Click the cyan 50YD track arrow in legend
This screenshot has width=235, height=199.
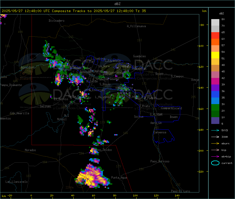point(215,130)
